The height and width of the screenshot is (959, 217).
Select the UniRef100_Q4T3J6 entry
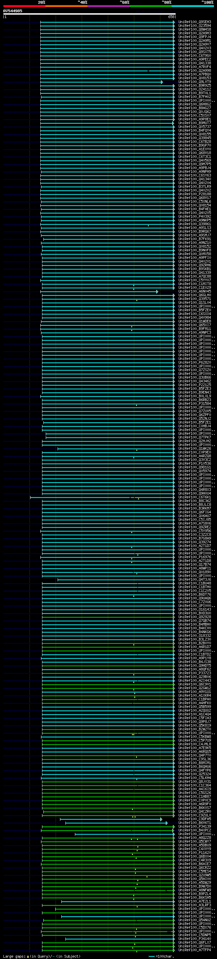pos(195,579)
